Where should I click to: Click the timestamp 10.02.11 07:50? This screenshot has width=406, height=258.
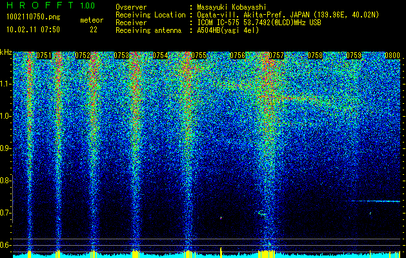click(33, 30)
